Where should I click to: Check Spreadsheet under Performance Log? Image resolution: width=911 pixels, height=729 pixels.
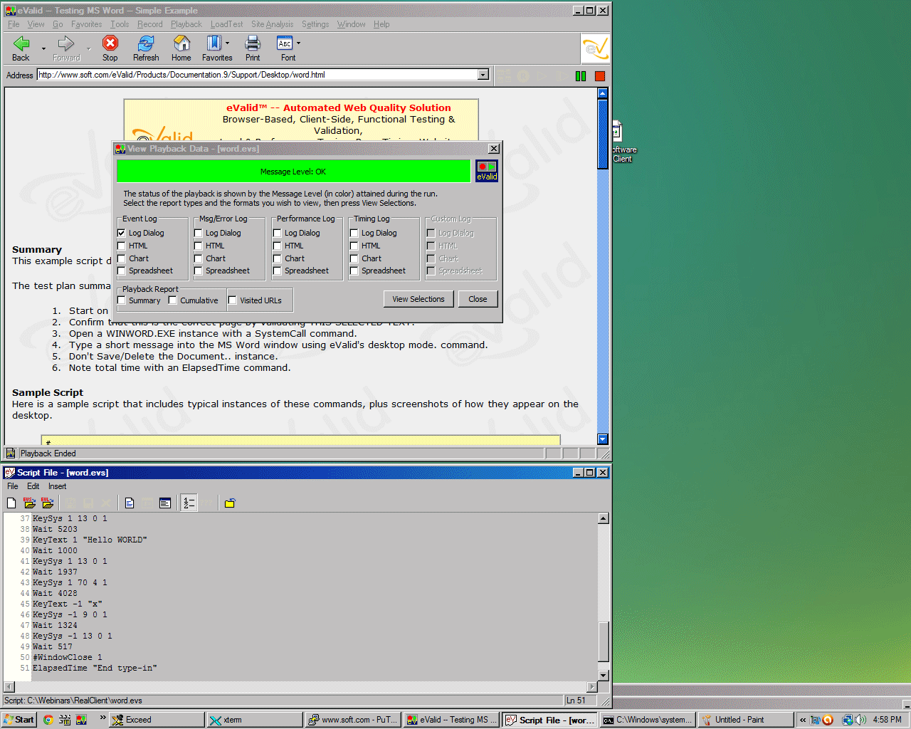click(x=278, y=271)
